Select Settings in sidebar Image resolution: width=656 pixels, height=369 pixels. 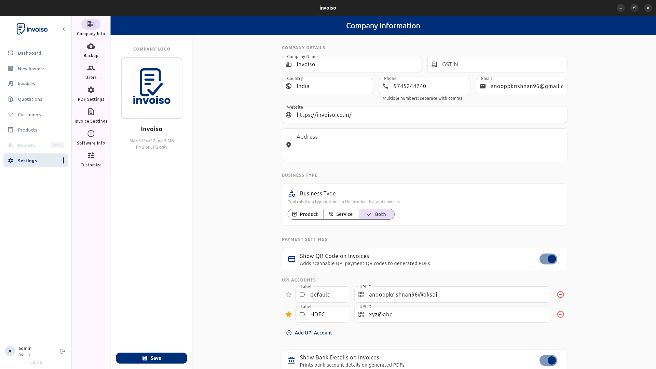click(x=36, y=161)
